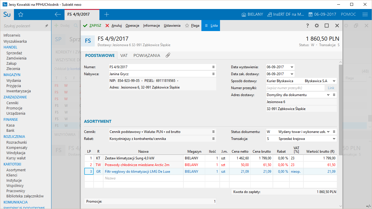Image resolution: width=372 pixels, height=209 pixels.
Task: Open Infoserwis in sidebar
Action: pos(12,35)
